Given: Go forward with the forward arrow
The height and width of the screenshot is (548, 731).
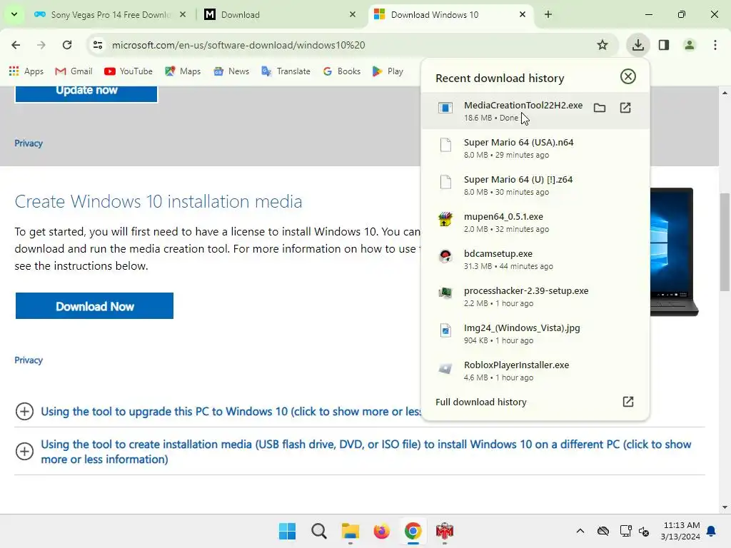Looking at the screenshot, I should 41,45.
